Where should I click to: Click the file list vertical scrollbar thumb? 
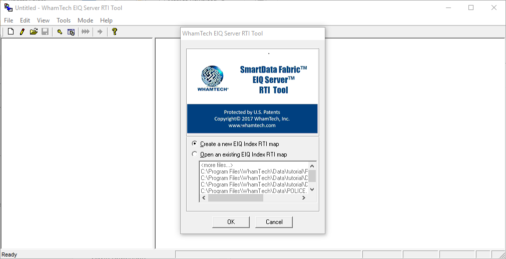312,176
